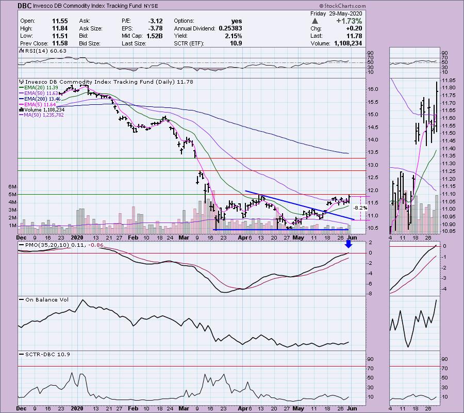
Task: Click the green line swatch beside EMA(20)
Action: coord(21,88)
